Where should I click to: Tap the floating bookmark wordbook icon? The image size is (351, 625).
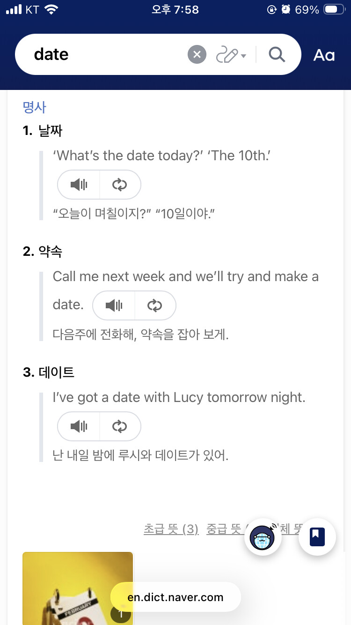(x=317, y=537)
